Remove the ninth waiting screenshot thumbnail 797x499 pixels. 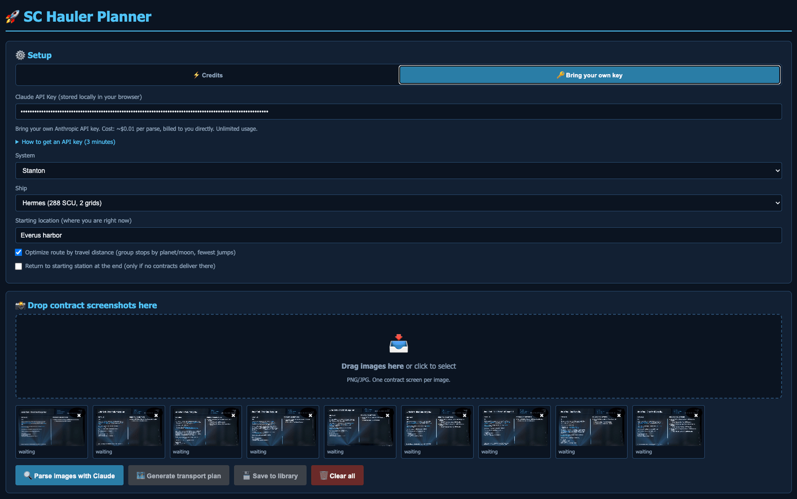[696, 416]
